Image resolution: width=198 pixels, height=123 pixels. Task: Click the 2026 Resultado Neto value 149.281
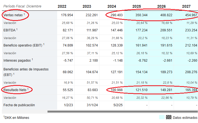click(166, 90)
